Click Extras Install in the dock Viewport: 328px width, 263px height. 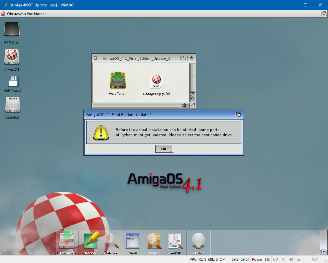pyautogui.click(x=67, y=241)
